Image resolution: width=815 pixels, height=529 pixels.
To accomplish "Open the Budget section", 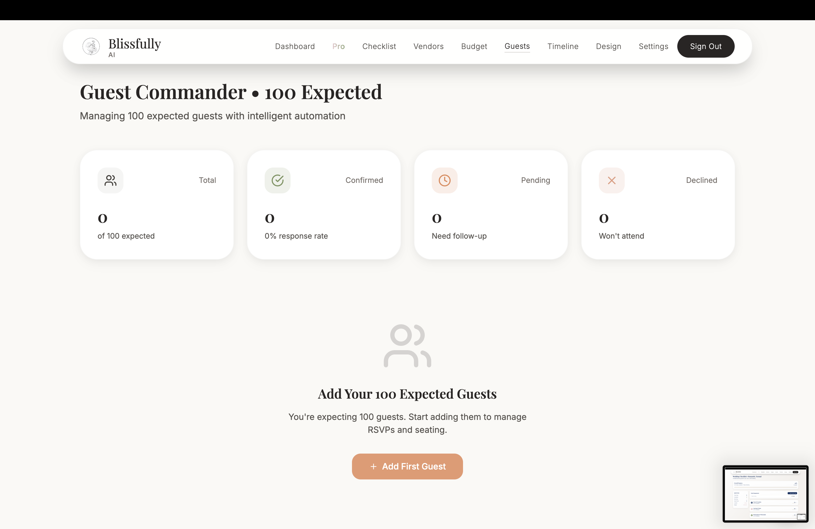I will (474, 46).
